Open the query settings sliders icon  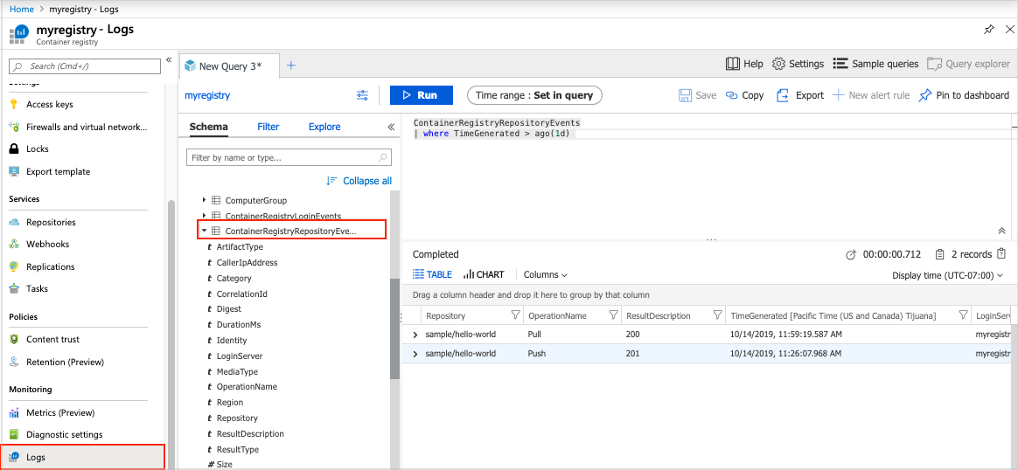(363, 95)
